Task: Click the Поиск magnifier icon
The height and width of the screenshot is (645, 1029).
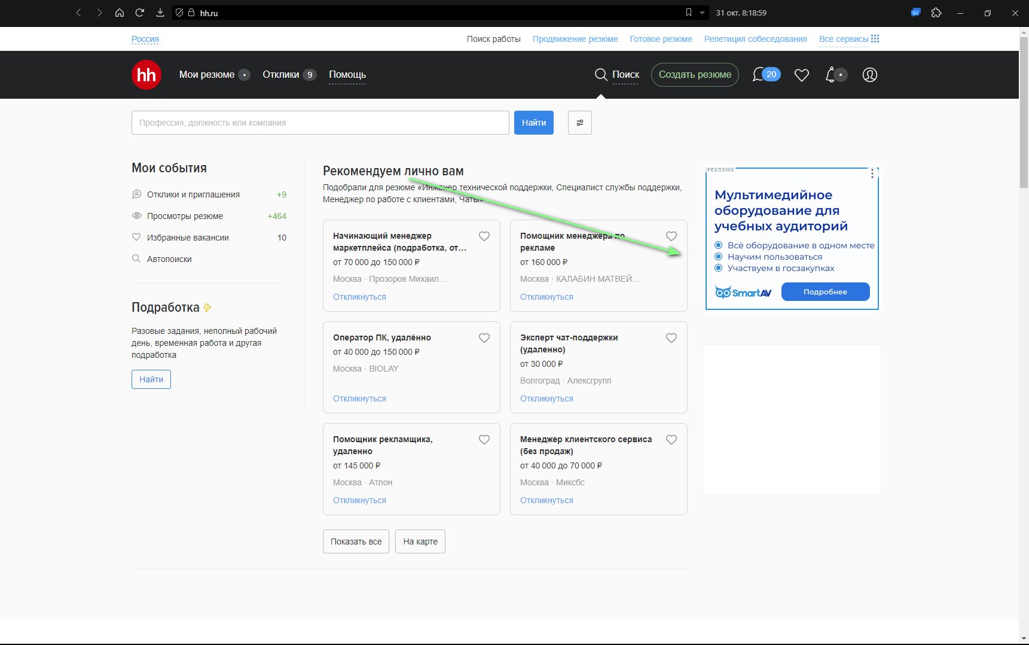Action: pos(600,75)
